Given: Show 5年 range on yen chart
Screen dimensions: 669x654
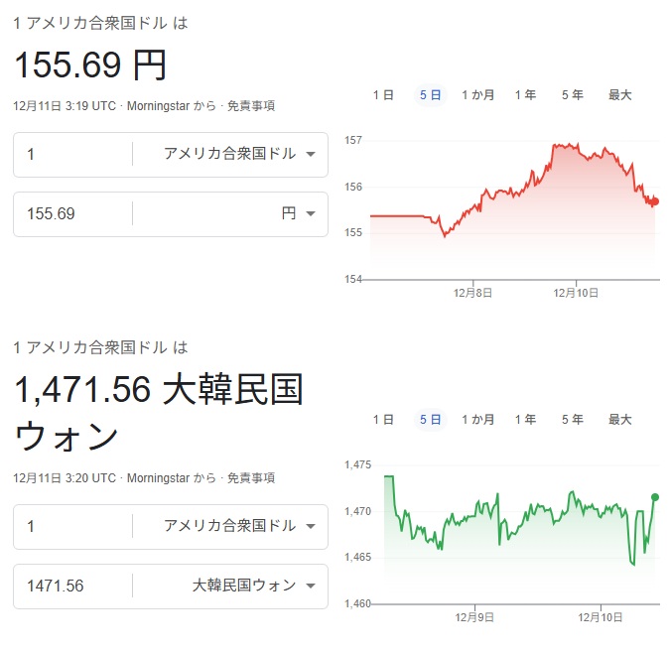Looking at the screenshot, I should (x=572, y=95).
